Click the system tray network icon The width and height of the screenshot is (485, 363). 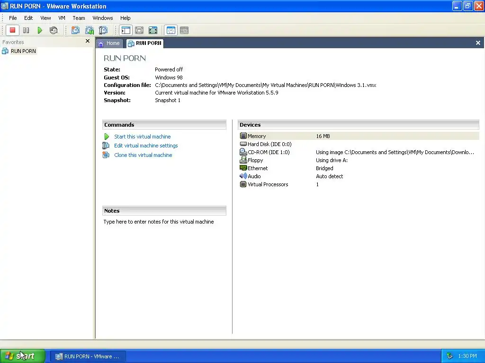[449, 356]
